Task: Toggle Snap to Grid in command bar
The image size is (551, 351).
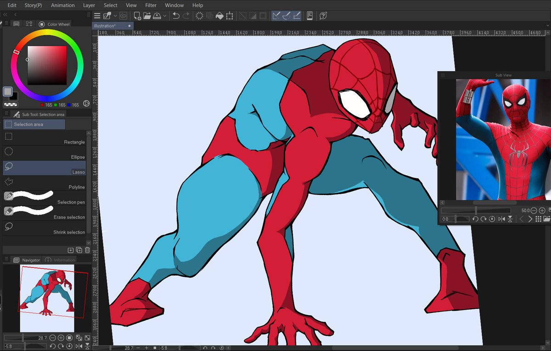Action: 297,16
